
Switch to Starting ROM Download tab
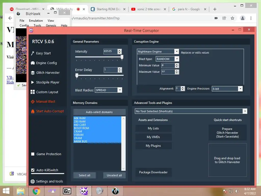pos(108,9)
